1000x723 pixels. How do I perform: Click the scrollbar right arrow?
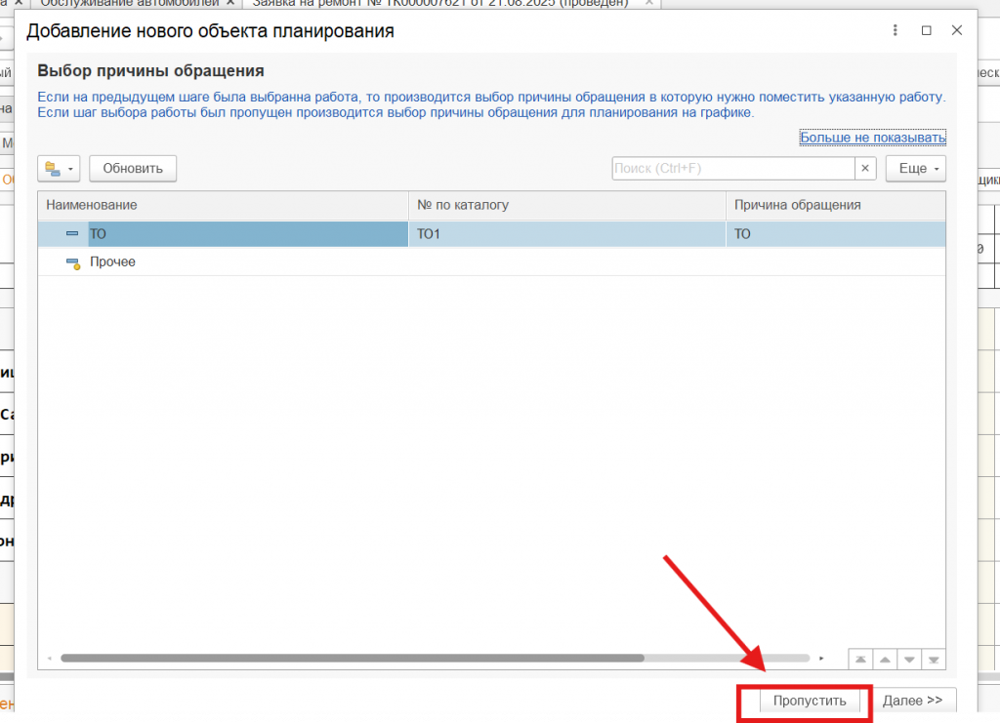coord(821,659)
